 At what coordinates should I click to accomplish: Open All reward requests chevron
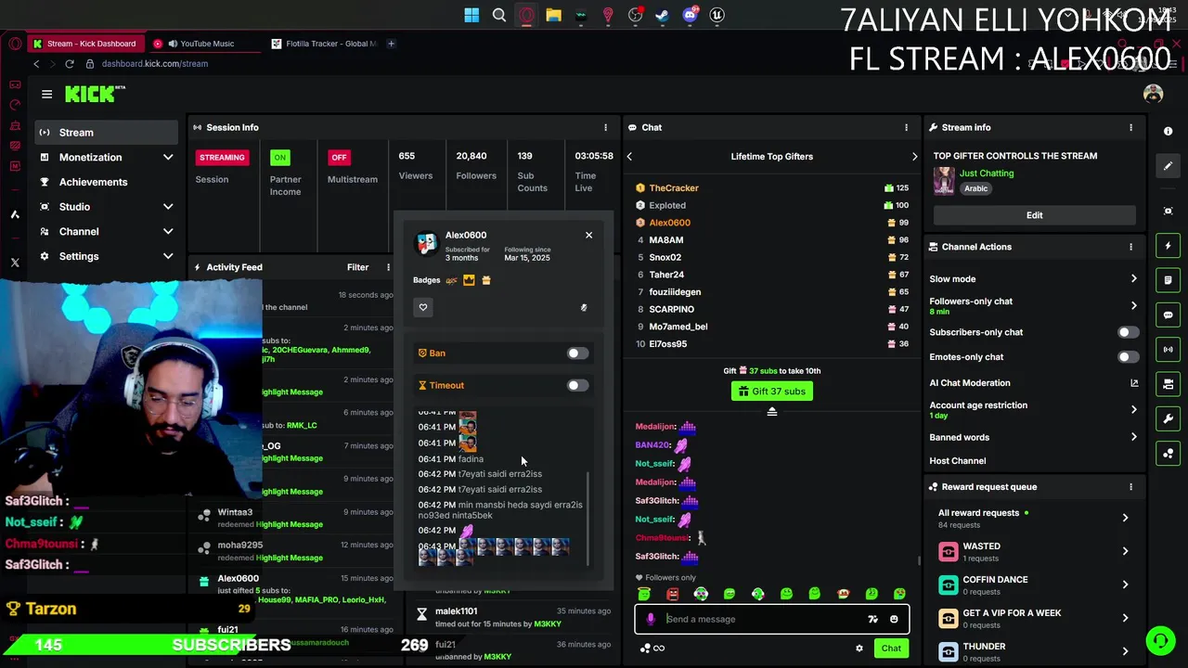pos(1125,518)
